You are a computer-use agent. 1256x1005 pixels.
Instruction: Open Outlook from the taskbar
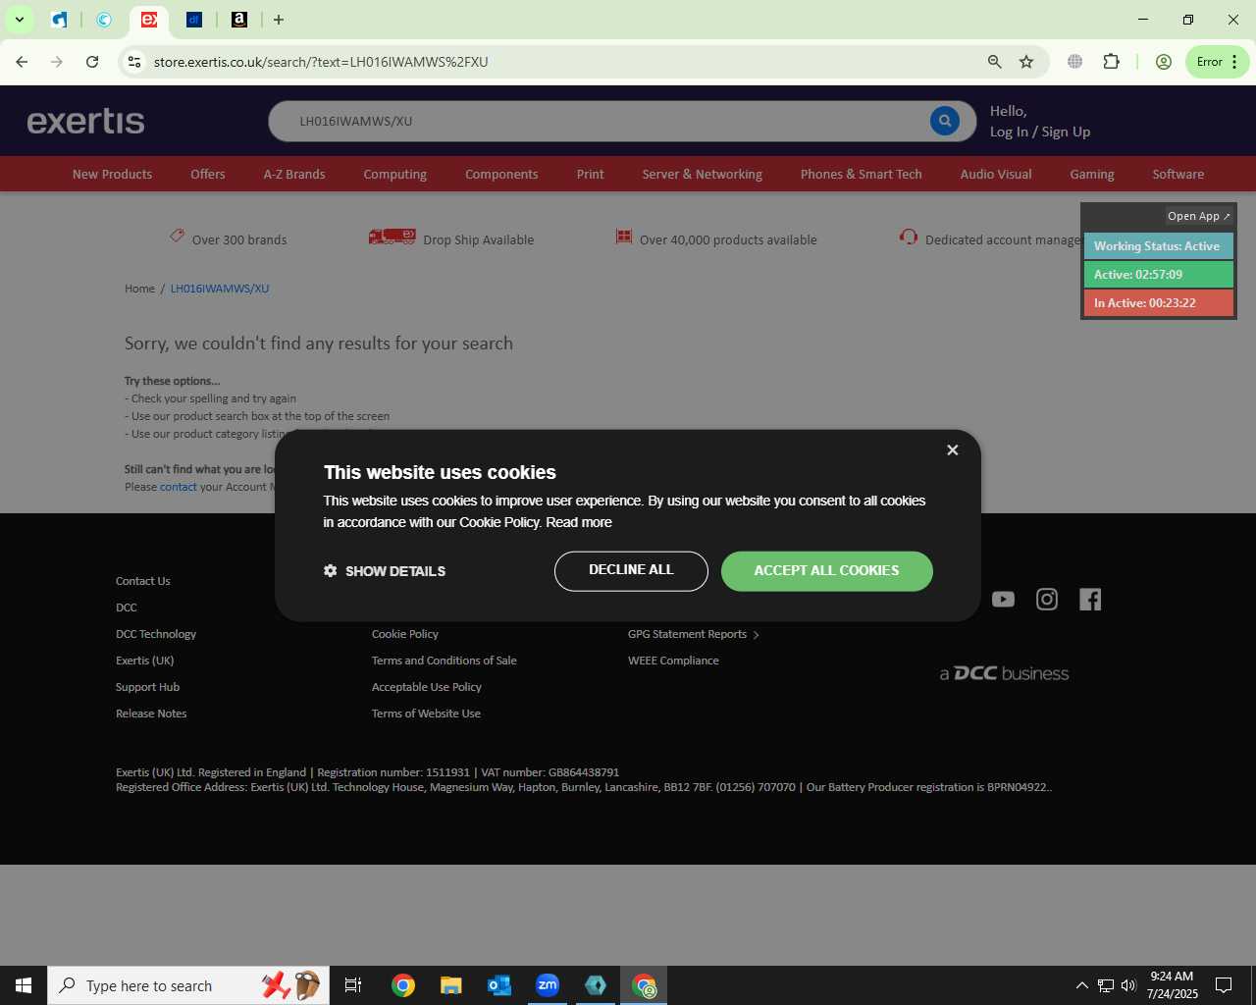[499, 985]
